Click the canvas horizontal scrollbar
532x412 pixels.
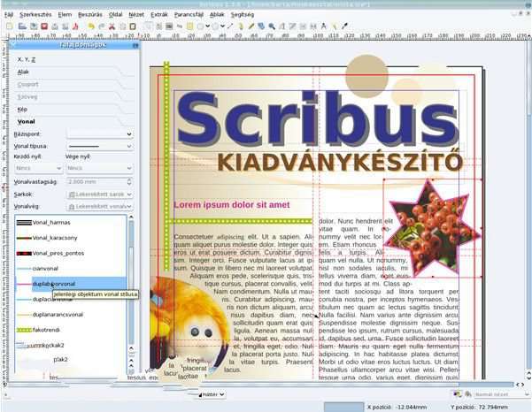click(x=261, y=385)
